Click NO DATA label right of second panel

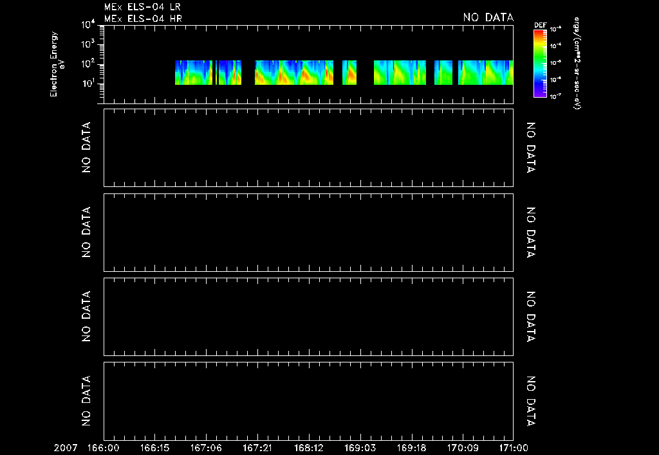tap(531, 148)
